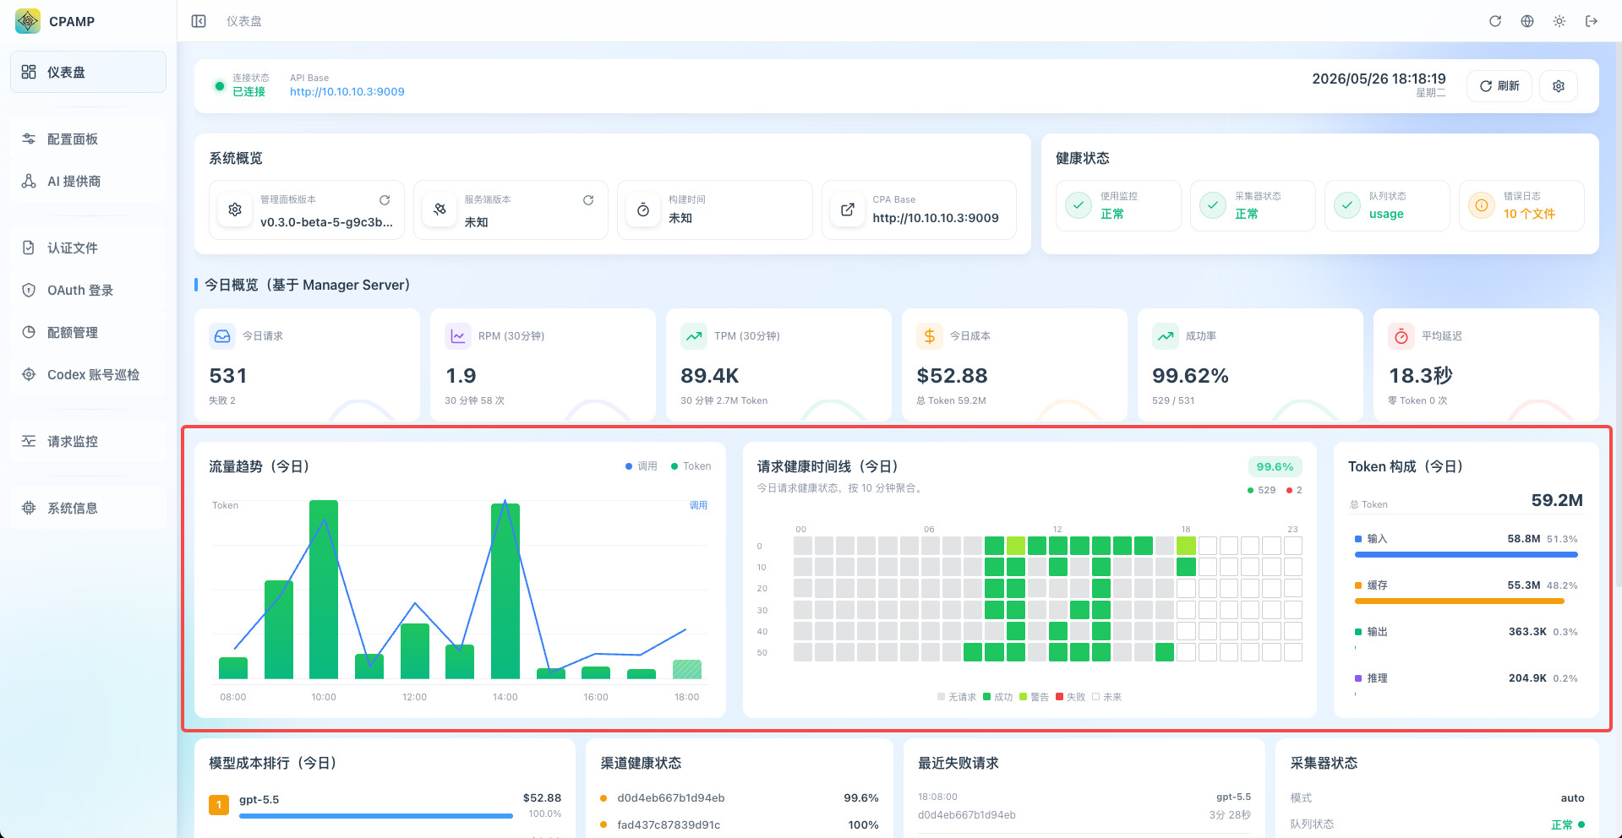Open the language globe icon
The image size is (1622, 838).
point(1527,21)
